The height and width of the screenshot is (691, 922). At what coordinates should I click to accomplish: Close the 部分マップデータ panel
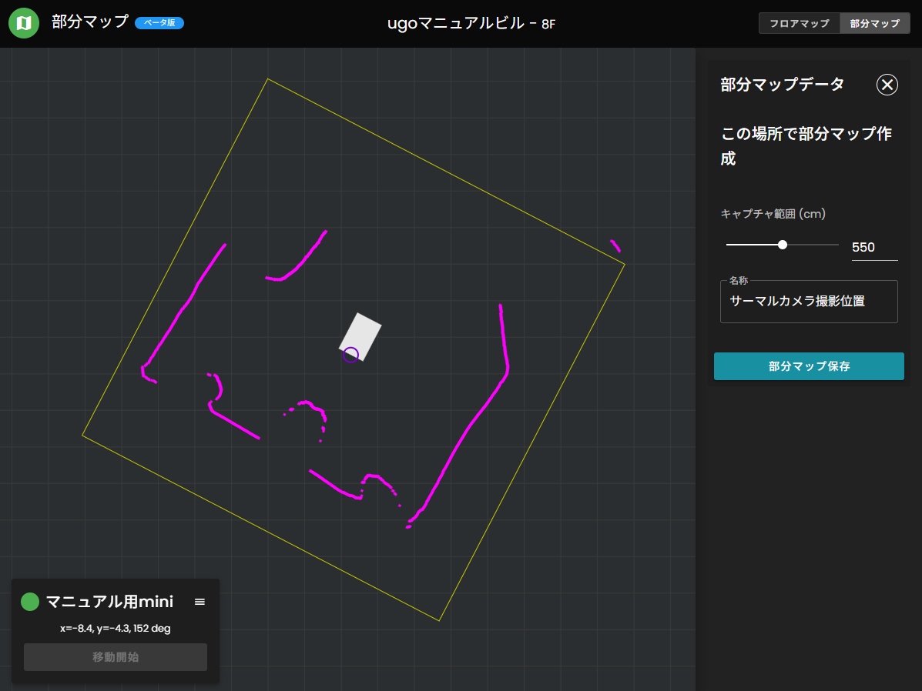887,85
